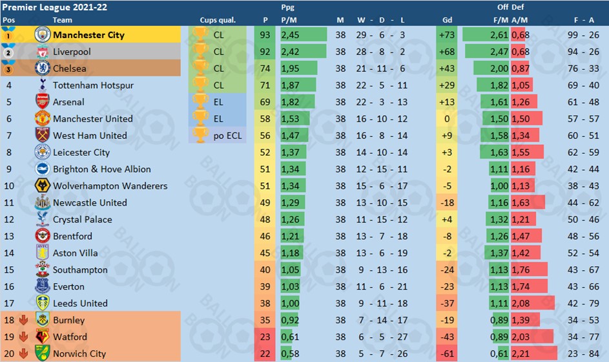609x362 pixels.
Task: Click the Cups qual. column header
Action: click(x=218, y=20)
